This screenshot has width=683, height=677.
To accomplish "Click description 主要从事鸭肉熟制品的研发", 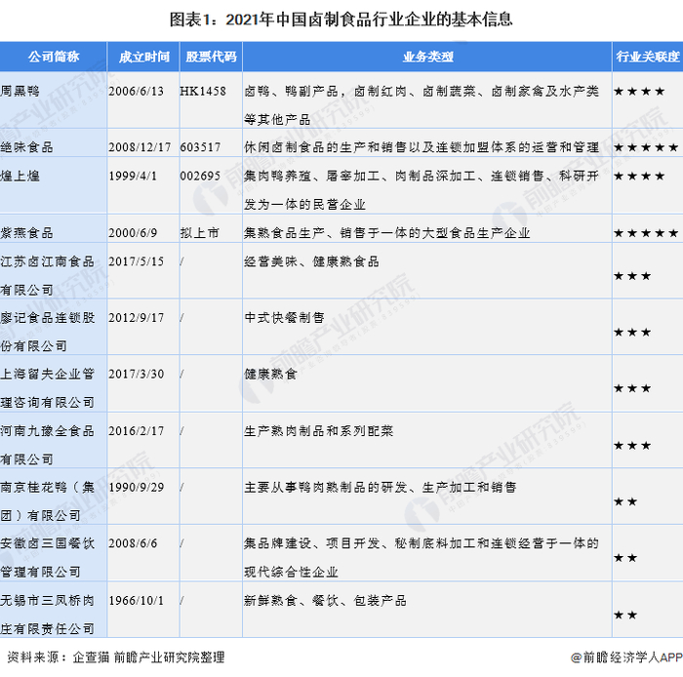I will (381, 487).
